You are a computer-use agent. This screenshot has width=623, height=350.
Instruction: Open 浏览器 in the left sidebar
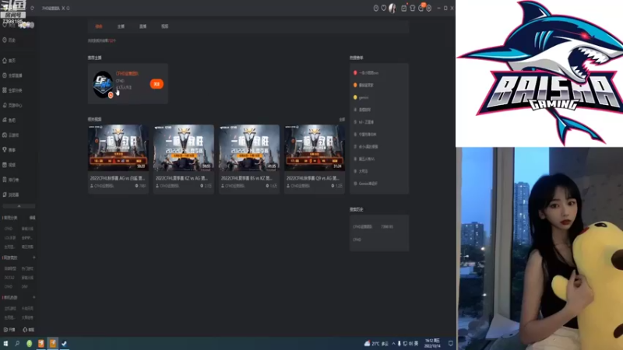click(11, 194)
